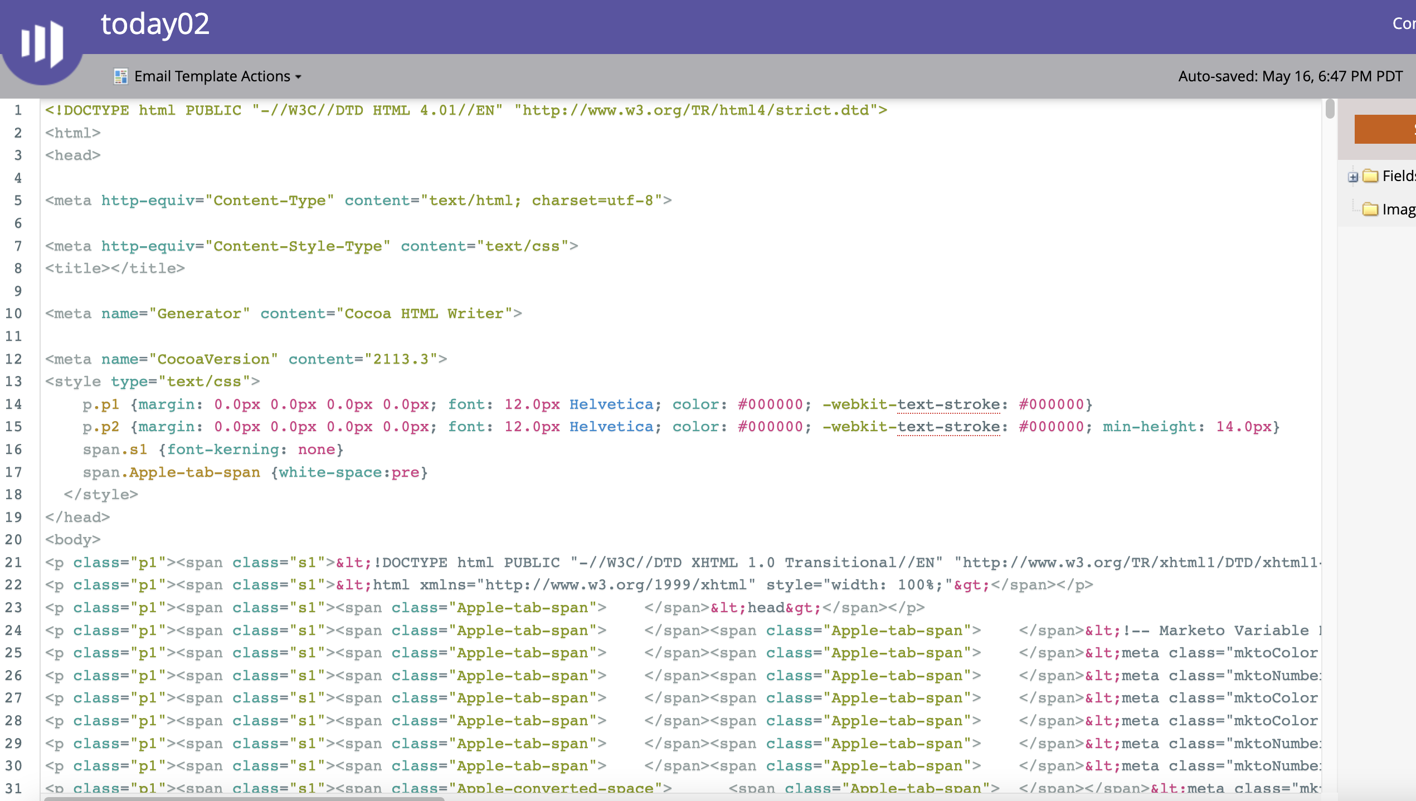The width and height of the screenshot is (1416, 801).
Task: Click the today02 template title
Action: [155, 25]
